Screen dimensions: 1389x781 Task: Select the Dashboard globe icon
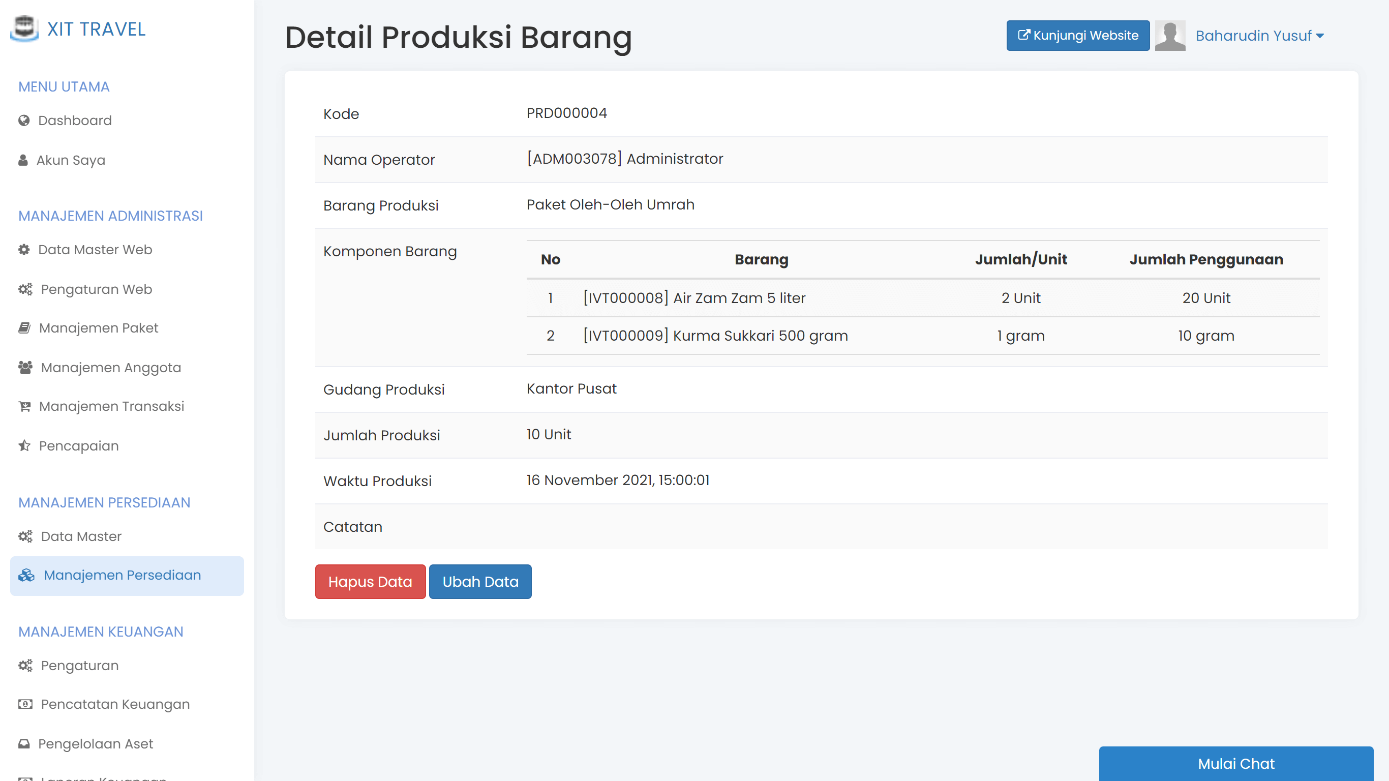[x=23, y=121]
